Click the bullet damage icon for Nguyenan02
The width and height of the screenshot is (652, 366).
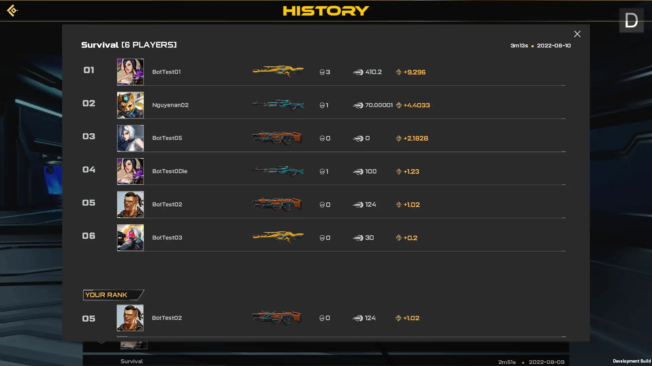(358, 105)
